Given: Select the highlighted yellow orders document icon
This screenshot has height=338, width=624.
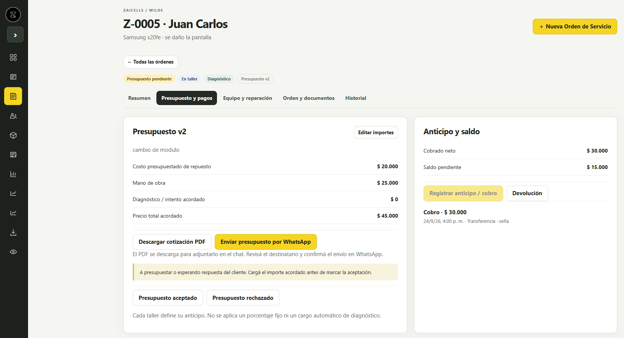Looking at the screenshot, I should tap(13, 96).
